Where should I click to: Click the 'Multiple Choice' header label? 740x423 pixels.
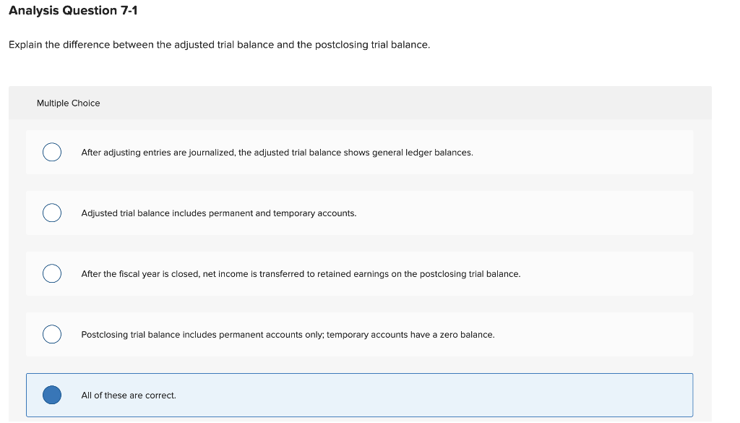(69, 103)
